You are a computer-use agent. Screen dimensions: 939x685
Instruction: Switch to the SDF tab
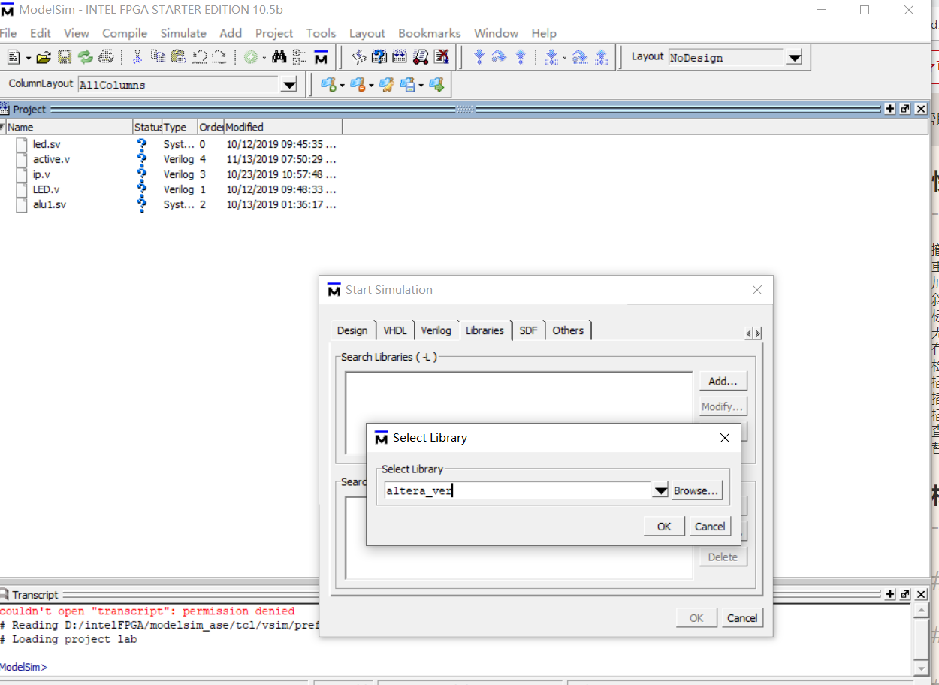[529, 330]
